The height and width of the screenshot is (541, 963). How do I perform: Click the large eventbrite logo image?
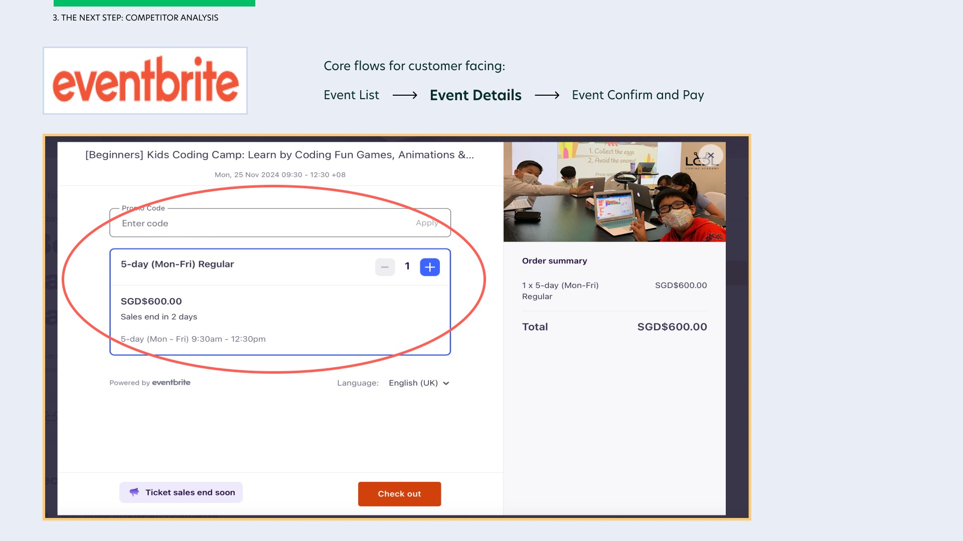click(x=145, y=81)
